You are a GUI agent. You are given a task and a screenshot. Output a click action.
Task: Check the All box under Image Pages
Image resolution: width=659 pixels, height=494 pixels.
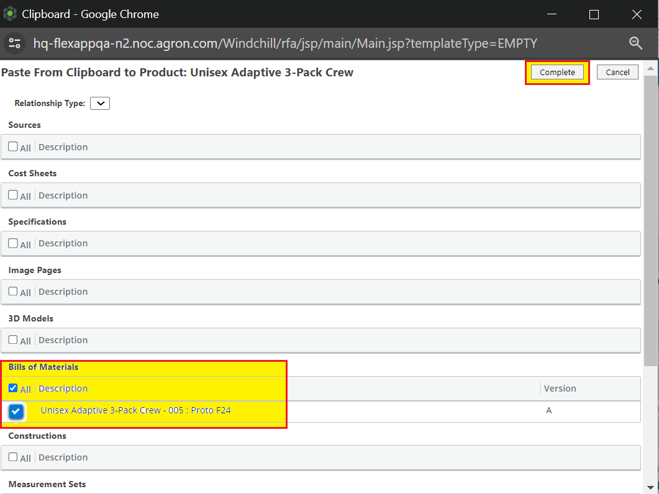(x=13, y=292)
